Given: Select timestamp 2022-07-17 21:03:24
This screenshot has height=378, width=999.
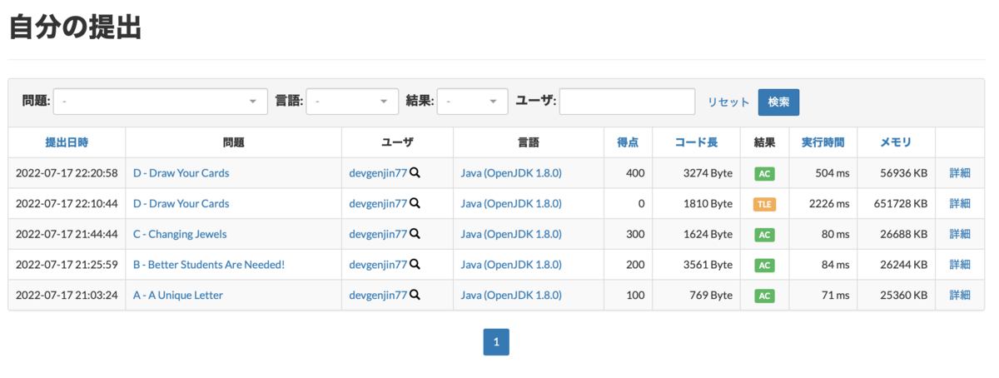Looking at the screenshot, I should 67,296.
